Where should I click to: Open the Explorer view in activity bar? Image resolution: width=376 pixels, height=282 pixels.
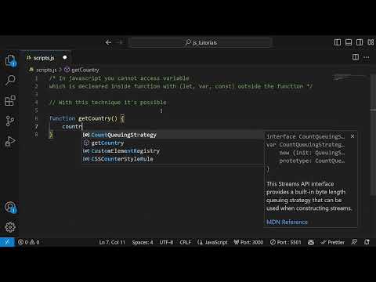coord(10,60)
